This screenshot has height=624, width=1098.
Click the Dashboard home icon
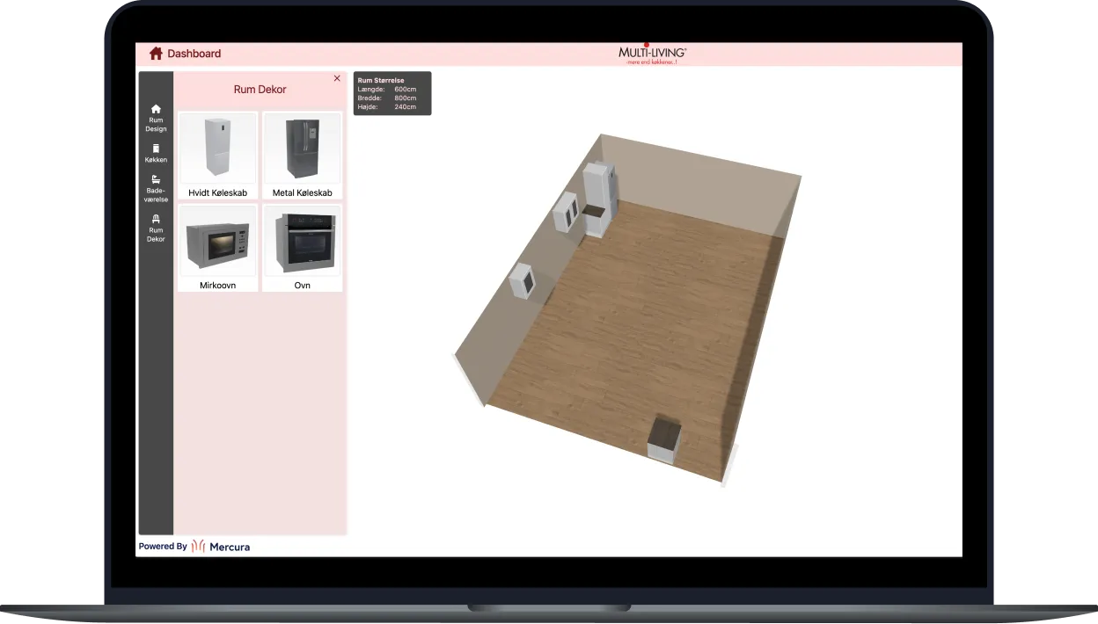coord(154,53)
